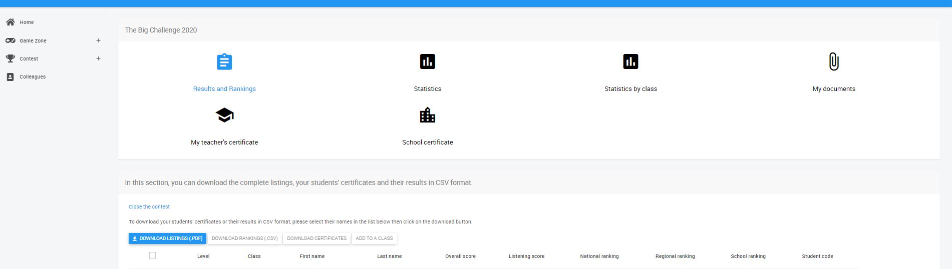Click the Level column header
The image size is (952, 269).
pos(203,256)
